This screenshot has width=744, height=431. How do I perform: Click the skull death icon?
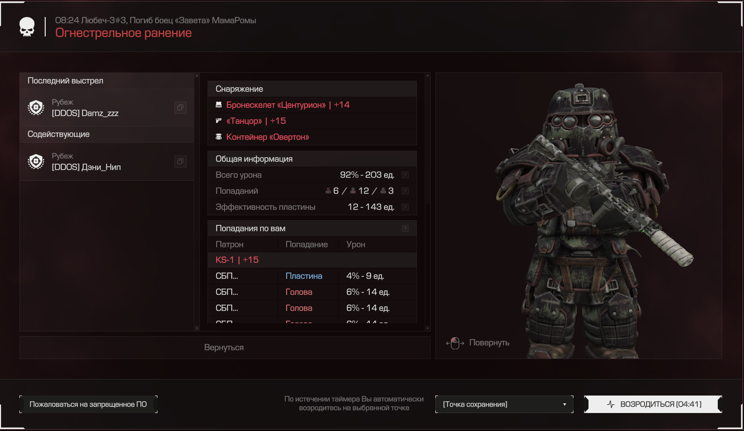point(27,27)
